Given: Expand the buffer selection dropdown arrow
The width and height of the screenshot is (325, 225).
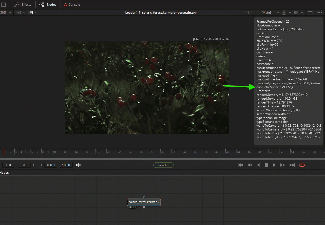Looking at the screenshot, I should [x=24, y=12].
